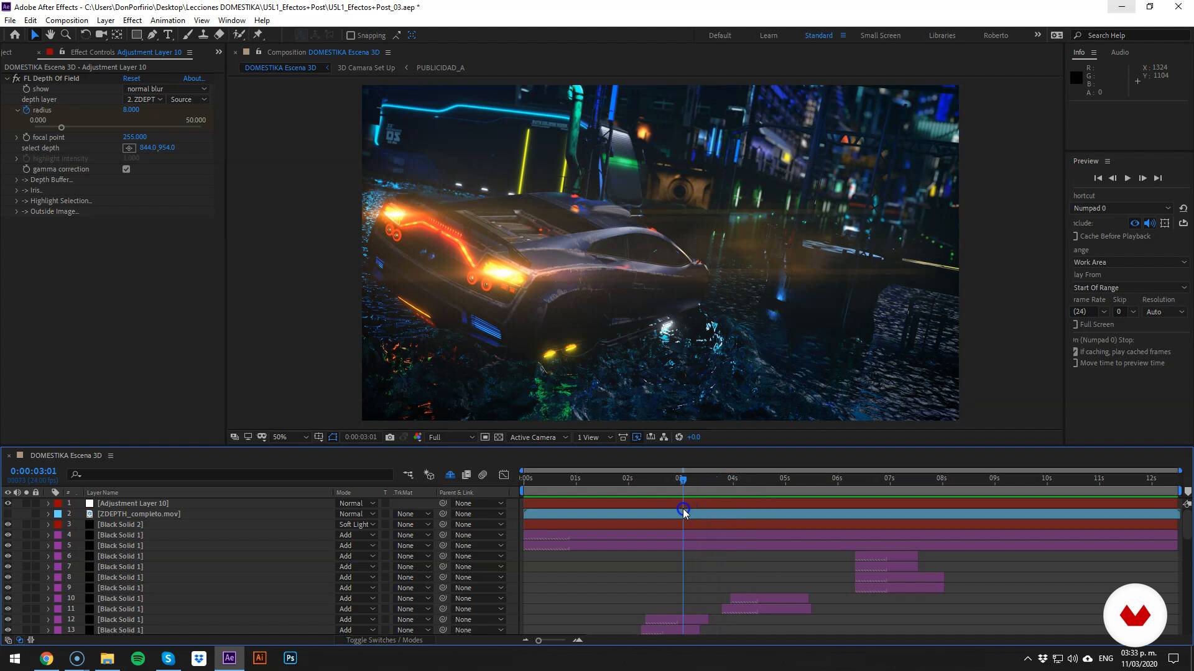
Task: Open the Full resolution dropdown
Action: (451, 437)
